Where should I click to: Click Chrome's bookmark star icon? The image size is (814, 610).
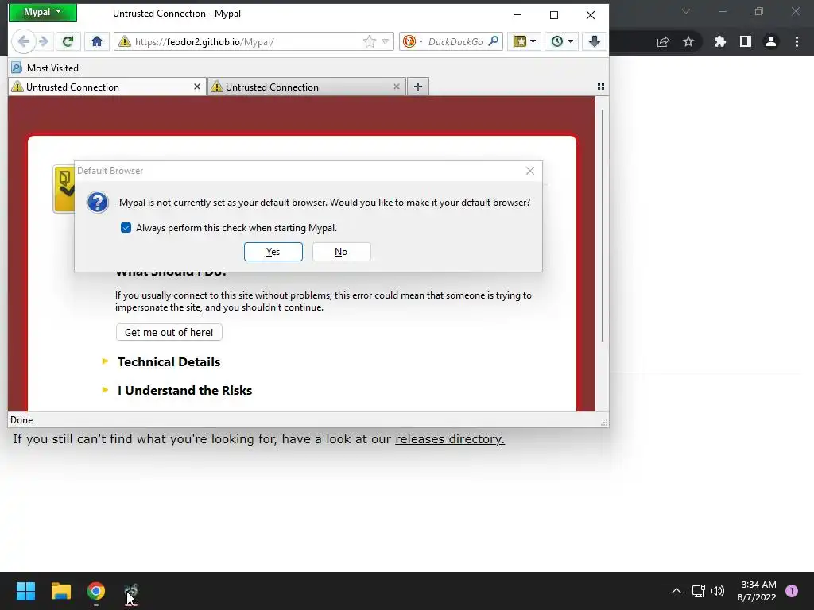coord(688,41)
